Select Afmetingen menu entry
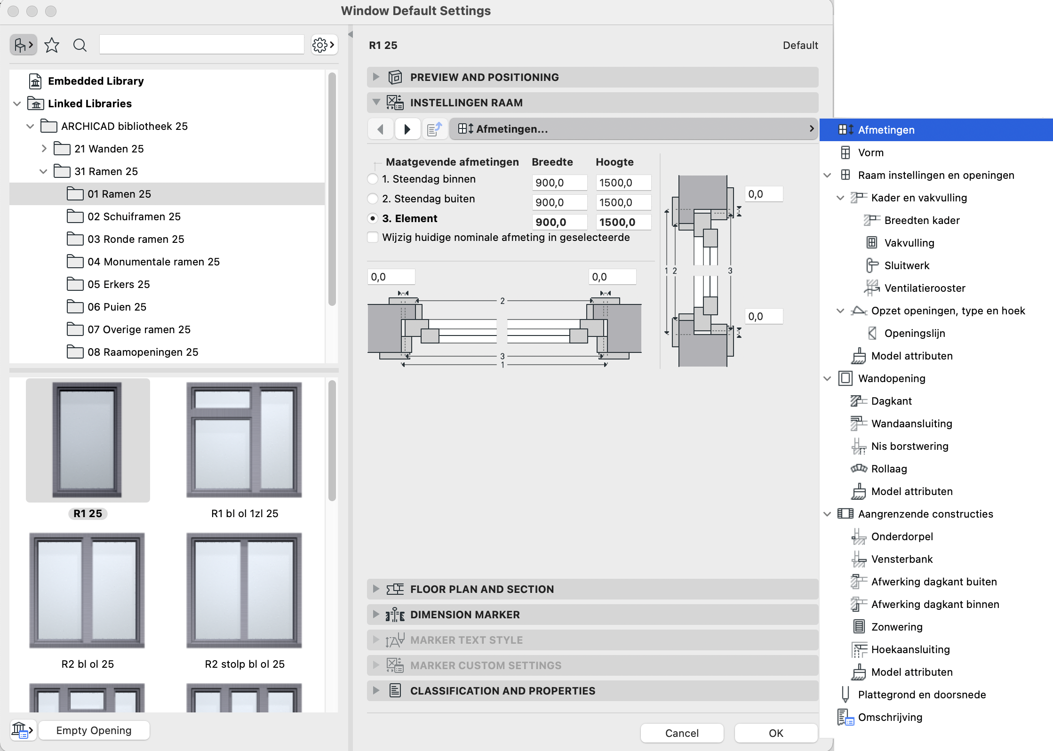This screenshot has width=1053, height=751. tap(936, 130)
